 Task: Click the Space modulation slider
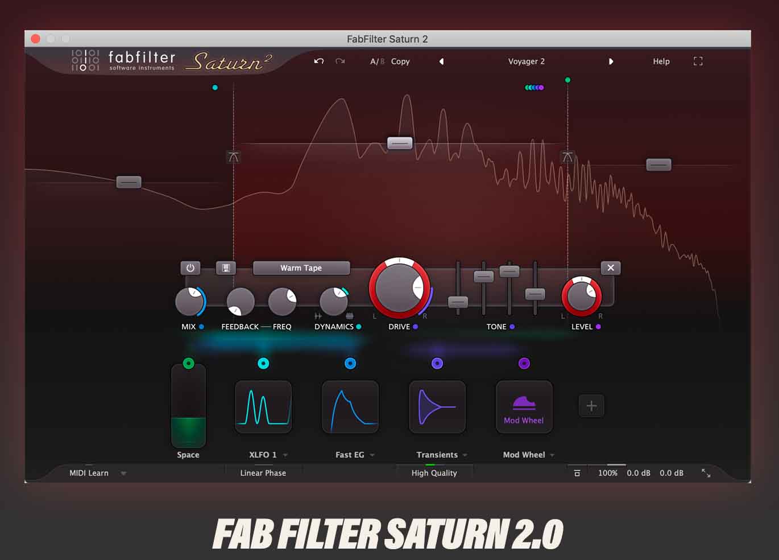(x=188, y=406)
